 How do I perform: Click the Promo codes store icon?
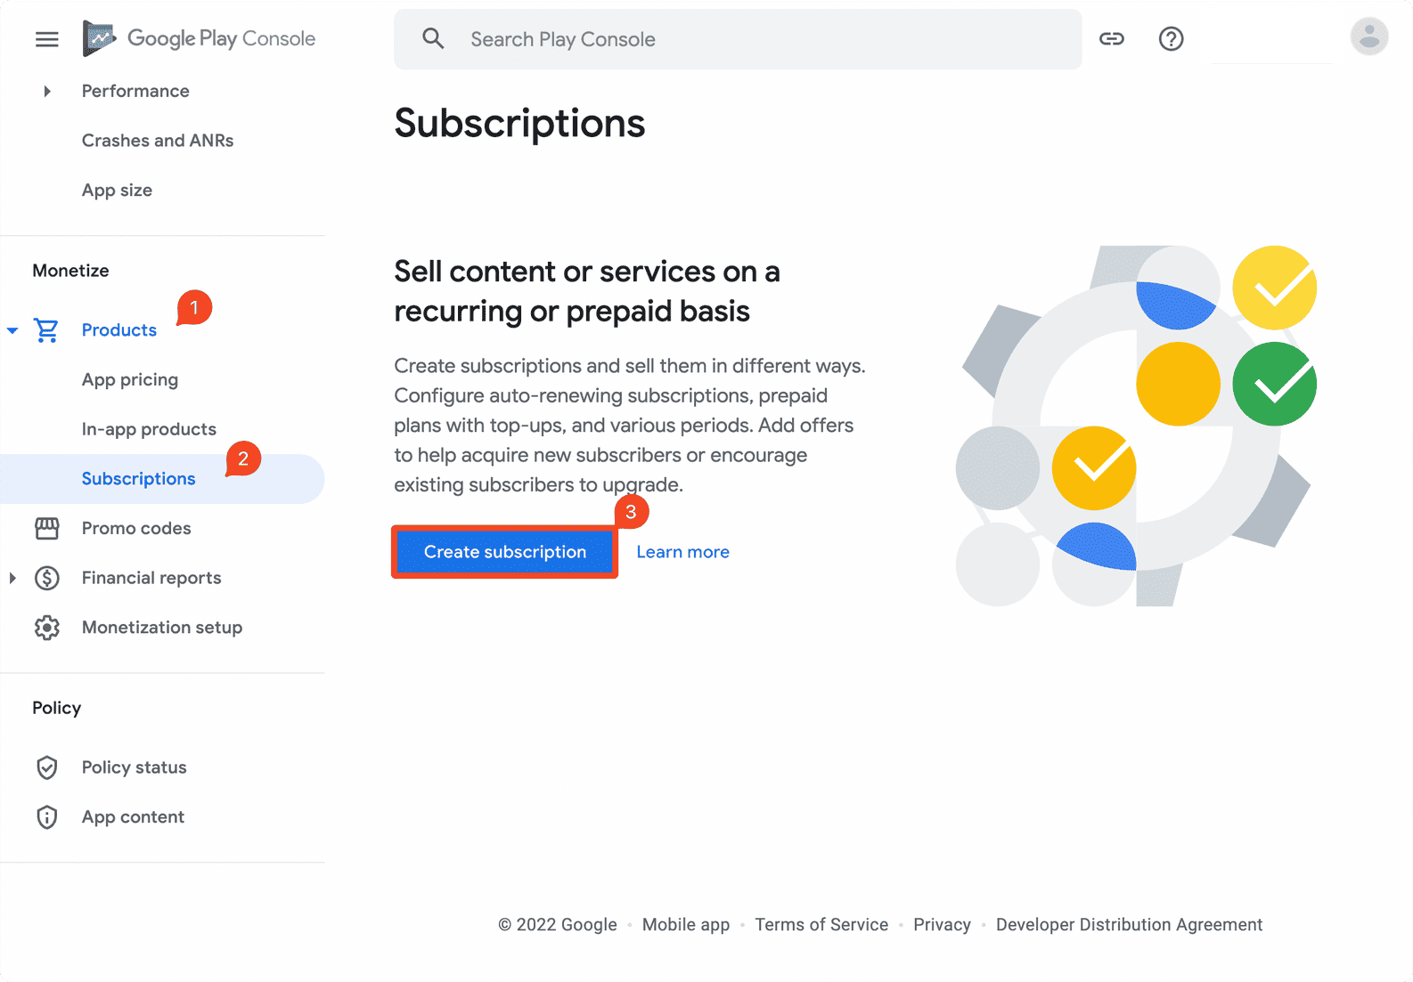tap(47, 529)
